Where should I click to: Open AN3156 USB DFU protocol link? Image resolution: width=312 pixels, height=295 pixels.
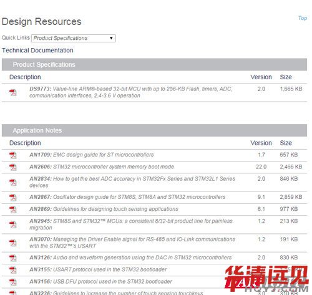point(100,281)
